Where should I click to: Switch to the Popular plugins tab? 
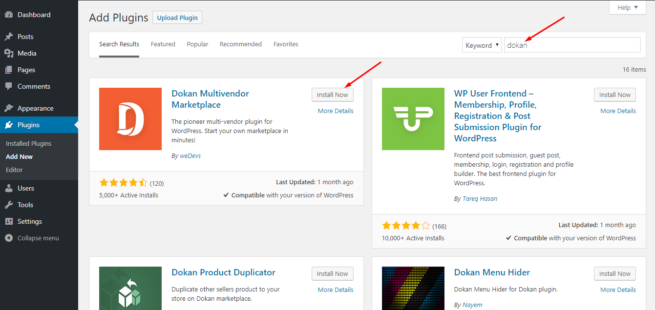[197, 44]
